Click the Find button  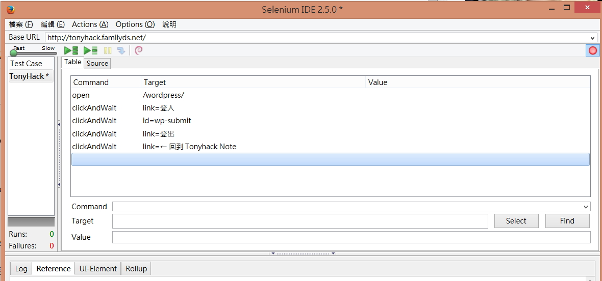click(567, 221)
